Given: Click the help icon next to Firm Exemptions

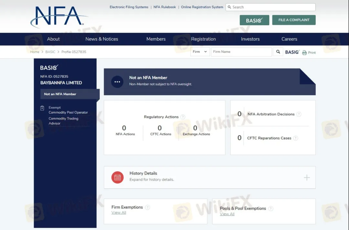Looking at the screenshot, I should (147, 207).
